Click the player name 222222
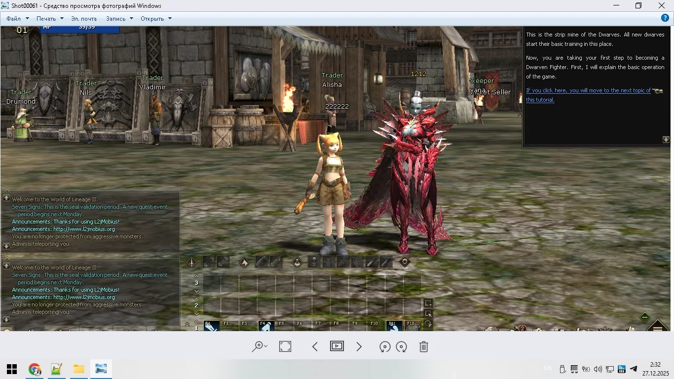Image resolution: width=674 pixels, height=379 pixels. 337,107
